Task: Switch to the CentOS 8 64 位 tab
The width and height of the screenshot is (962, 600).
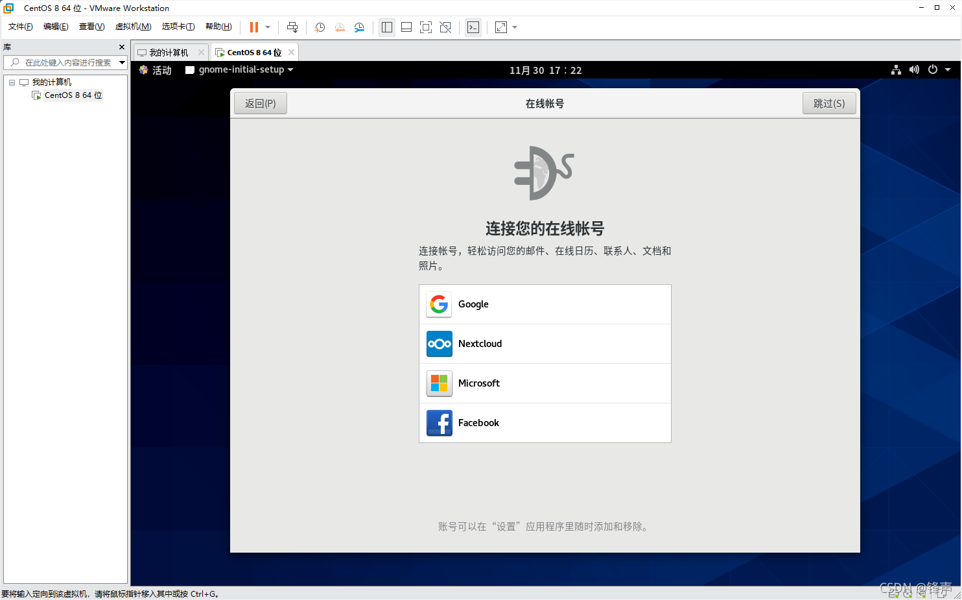Action: click(253, 53)
